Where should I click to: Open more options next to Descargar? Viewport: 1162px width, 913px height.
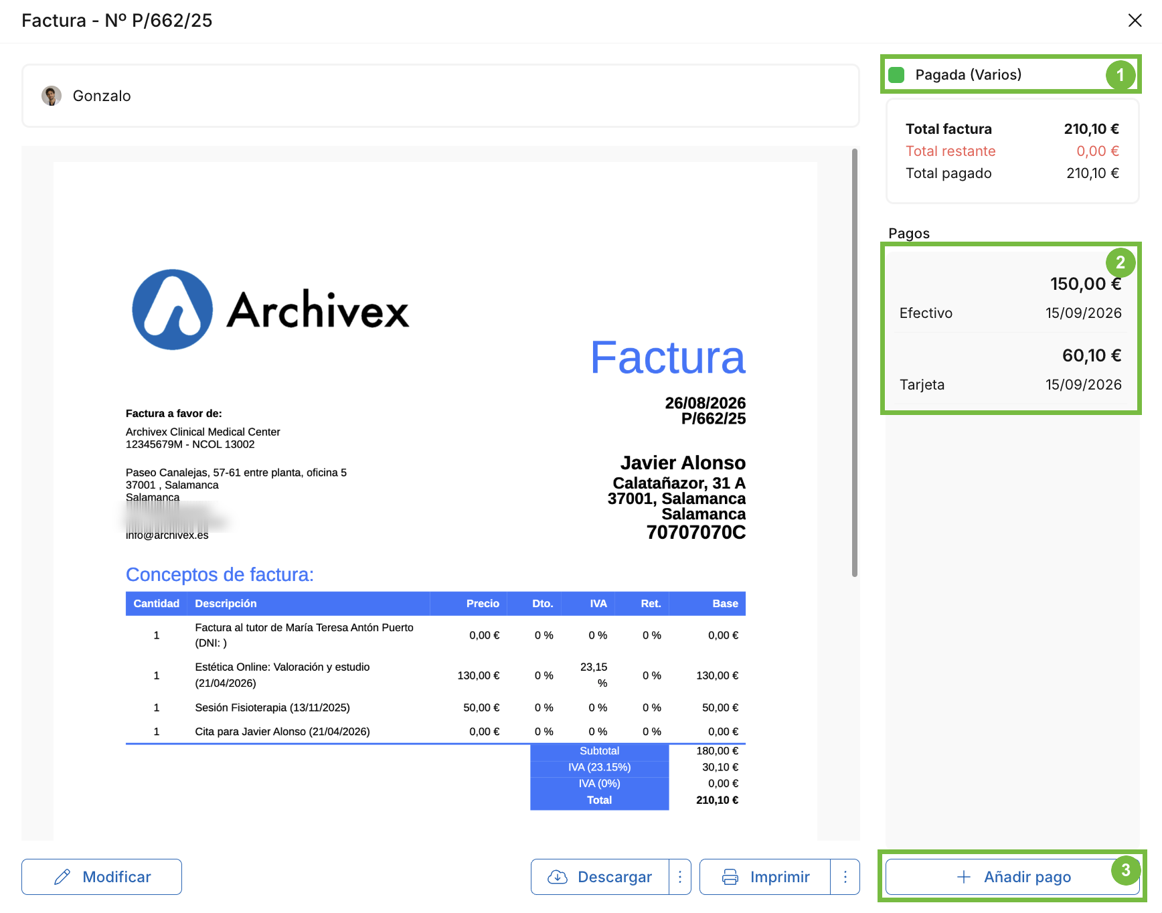680,877
